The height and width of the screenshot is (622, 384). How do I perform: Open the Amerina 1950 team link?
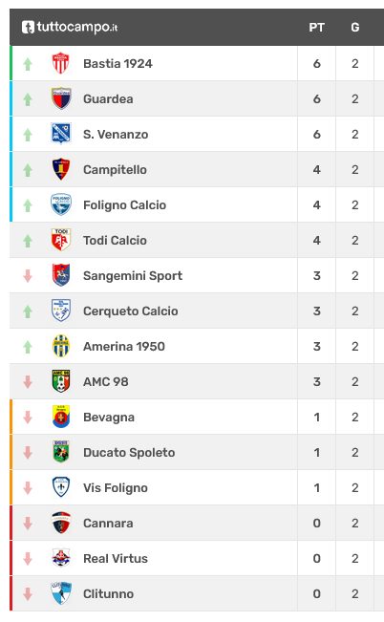pyautogui.click(x=124, y=346)
